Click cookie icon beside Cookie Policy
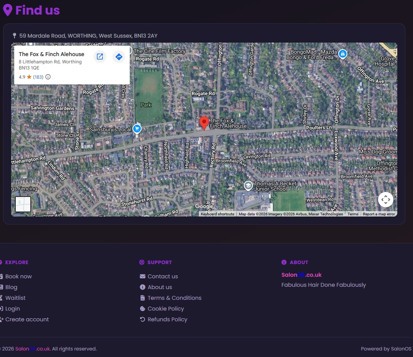Screen dimensions: 413x357 click(142, 309)
